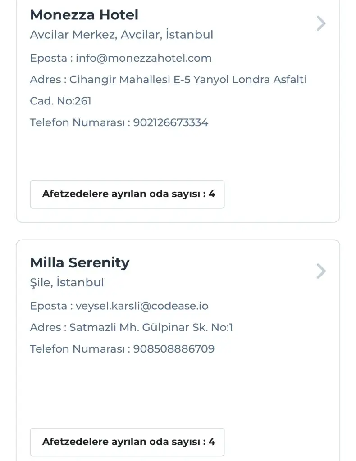Image resolution: width=356 pixels, height=461 pixels.
Task: Open the veysel.karsli@codease.io email address
Action: tap(142, 306)
